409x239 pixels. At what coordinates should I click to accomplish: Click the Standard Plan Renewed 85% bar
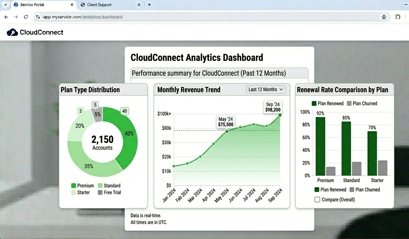[346, 148]
